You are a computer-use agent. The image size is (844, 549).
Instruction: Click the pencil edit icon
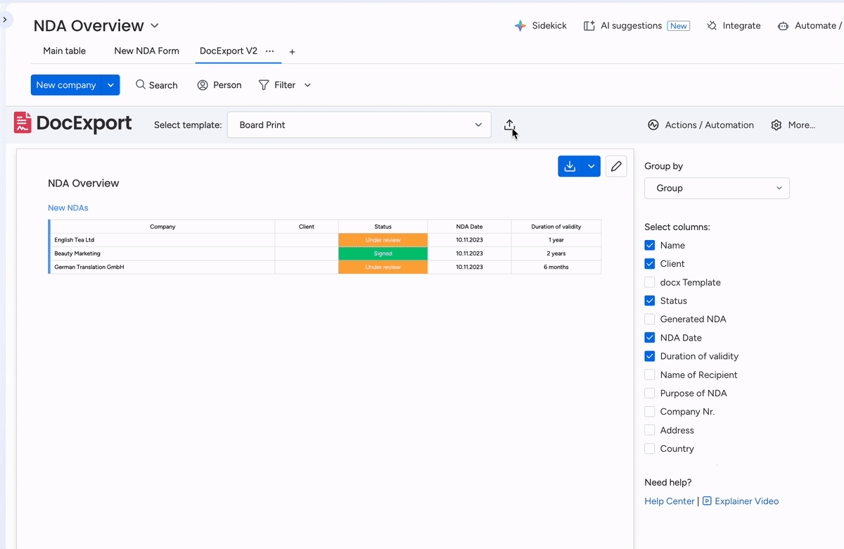click(x=616, y=166)
